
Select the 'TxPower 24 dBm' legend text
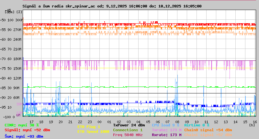pos(129,125)
